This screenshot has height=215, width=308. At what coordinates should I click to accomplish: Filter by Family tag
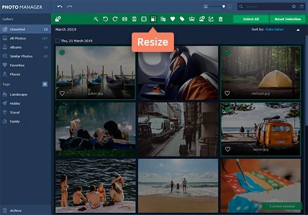pyautogui.click(x=25, y=121)
